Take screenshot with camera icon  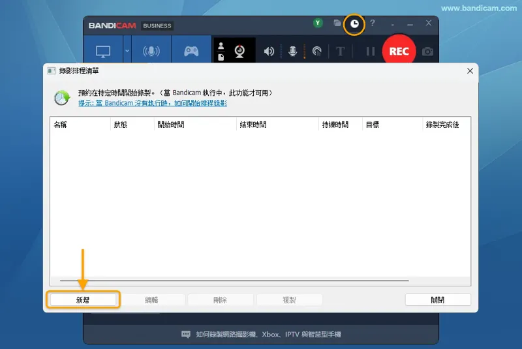pos(428,52)
